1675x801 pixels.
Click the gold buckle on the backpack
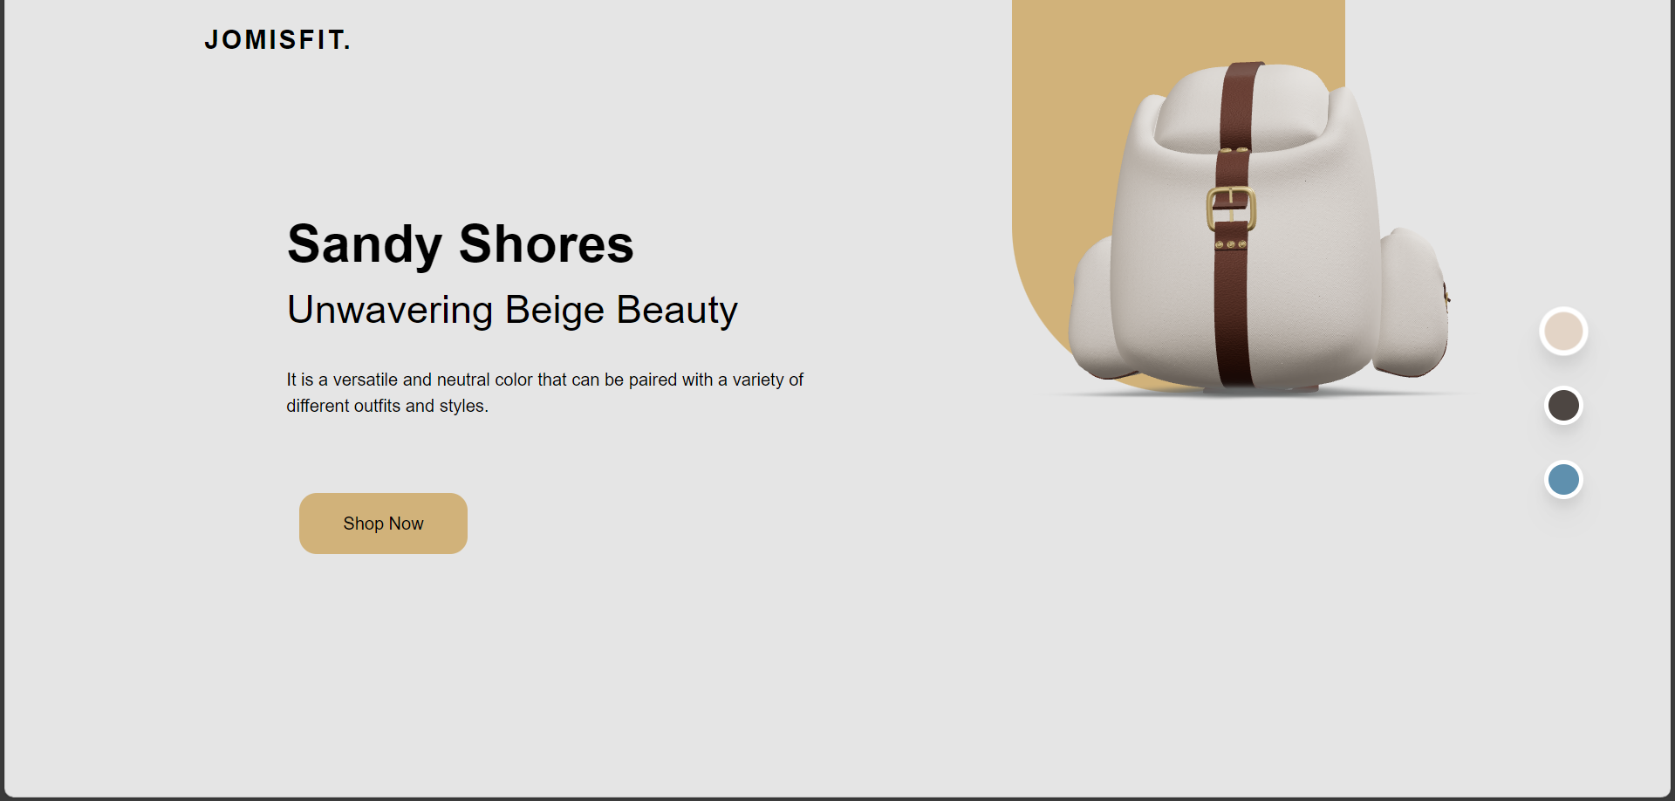click(x=1231, y=209)
